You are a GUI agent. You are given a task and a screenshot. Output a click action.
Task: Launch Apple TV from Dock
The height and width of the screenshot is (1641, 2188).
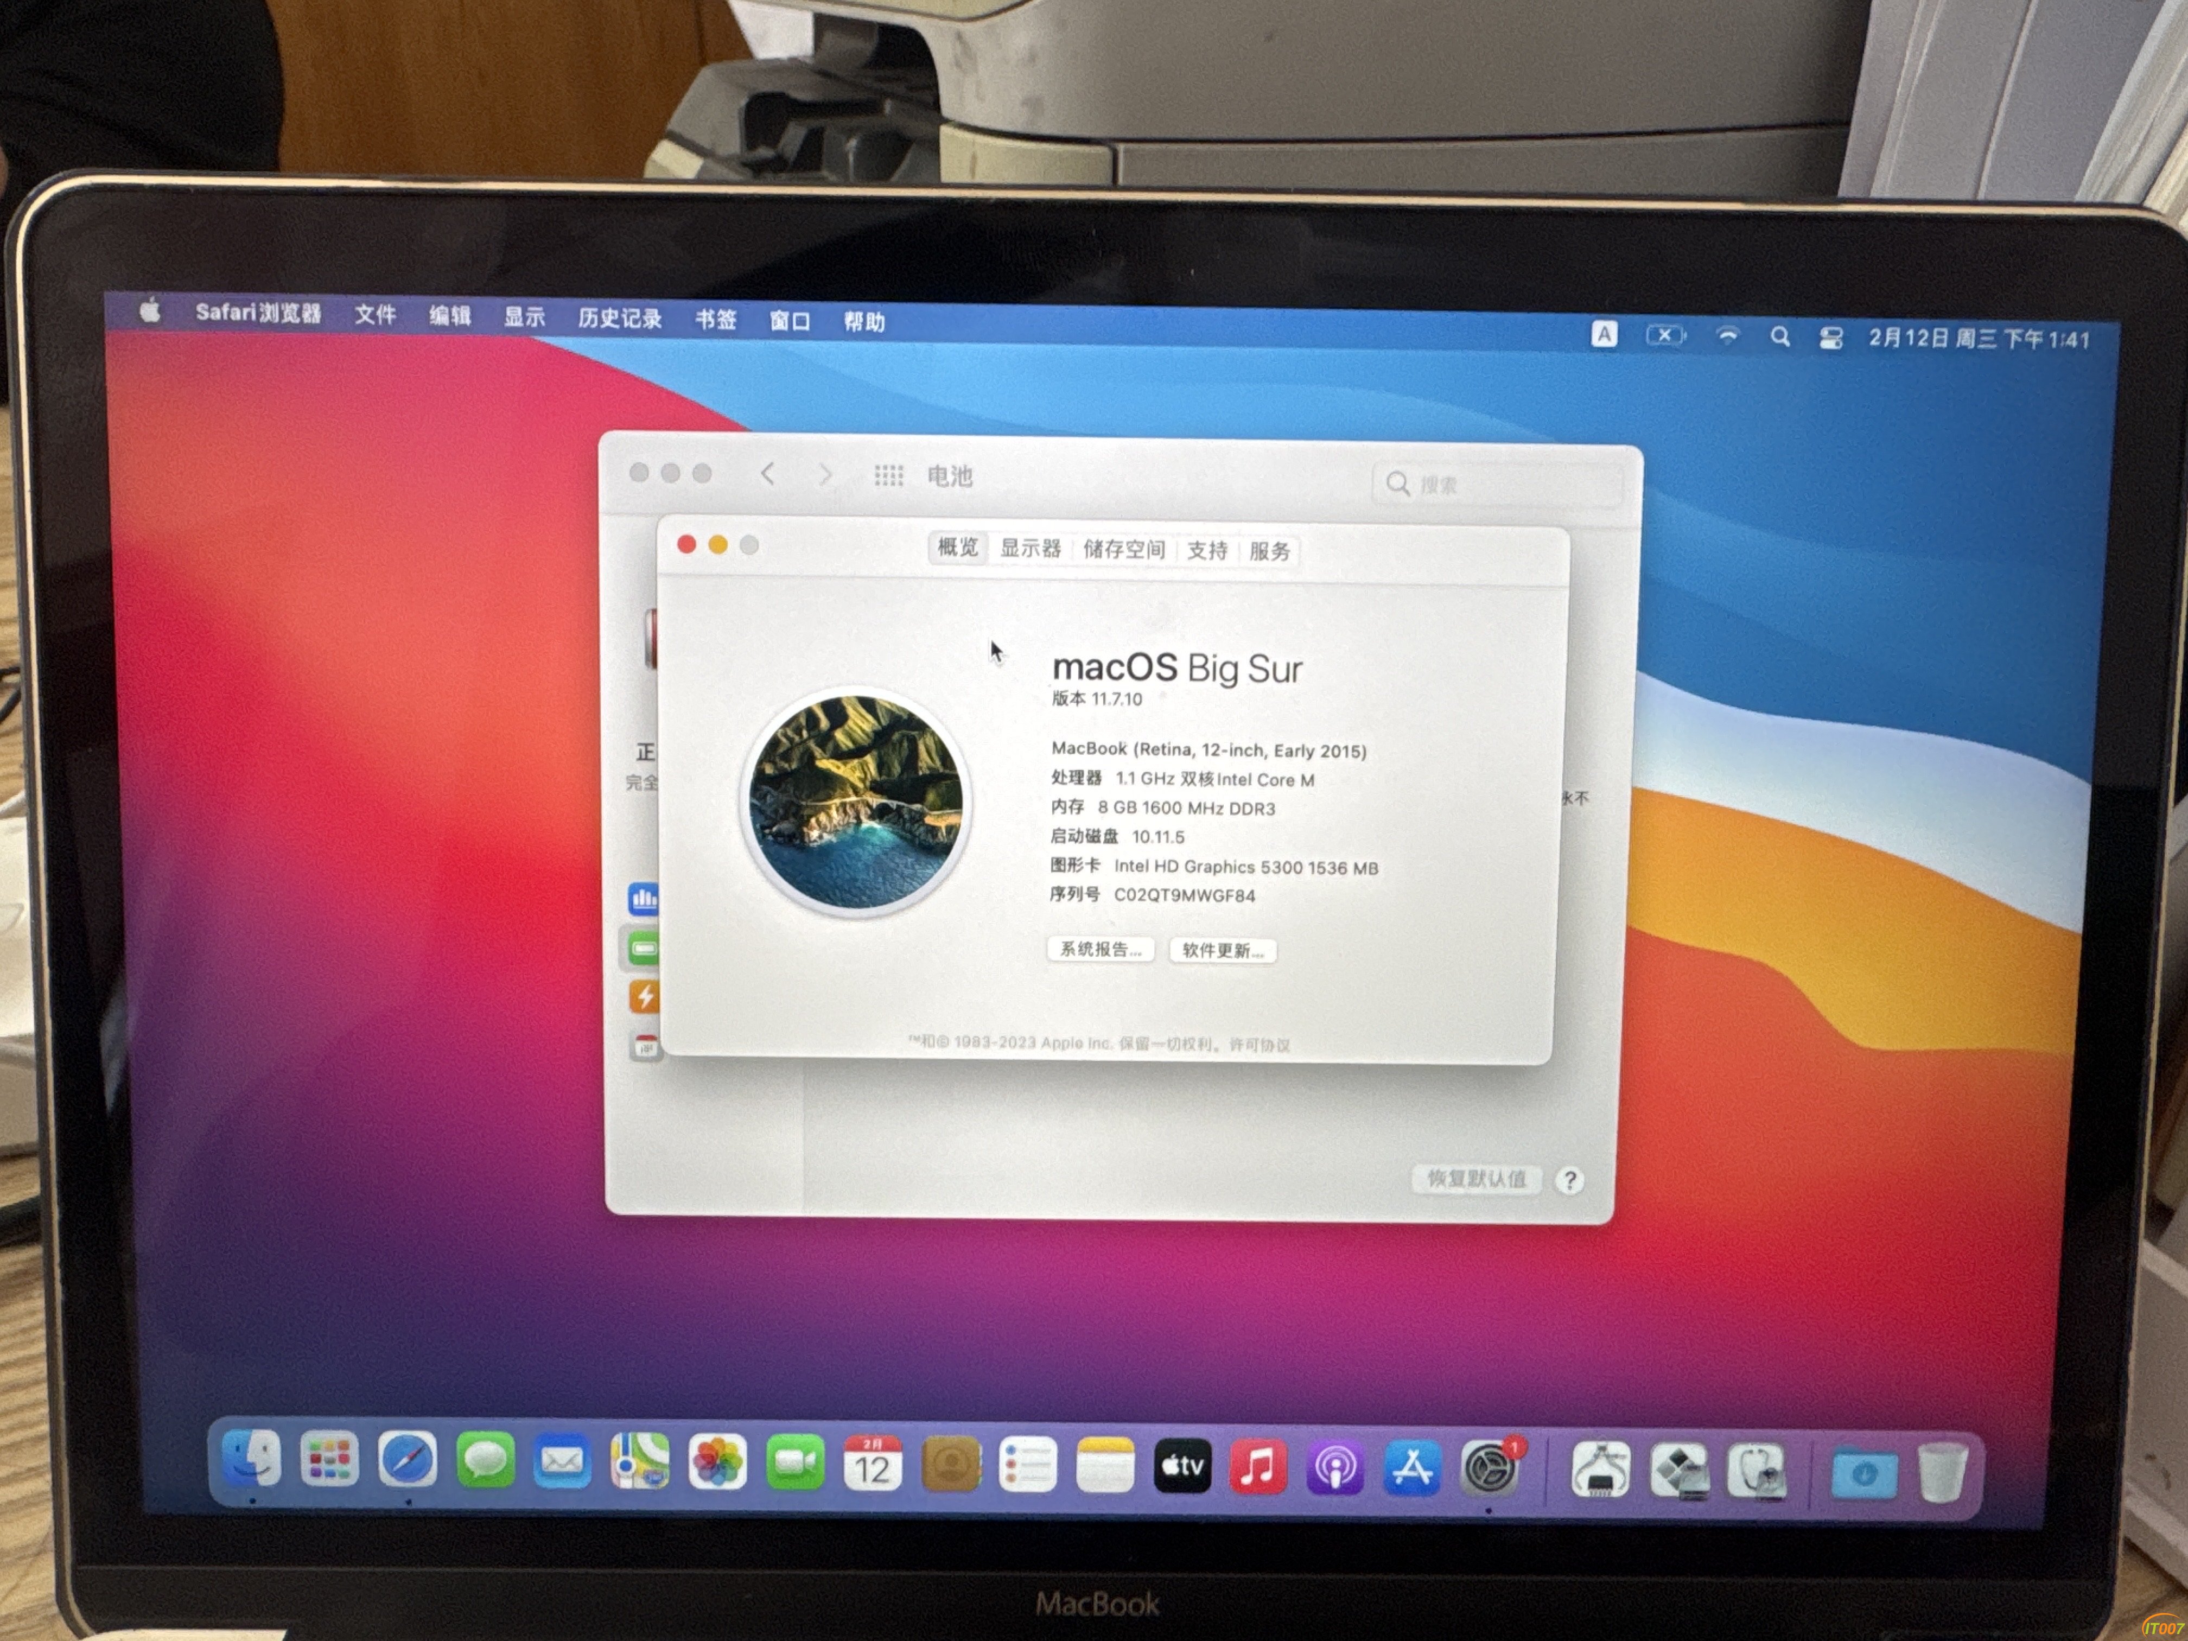pos(1182,1467)
